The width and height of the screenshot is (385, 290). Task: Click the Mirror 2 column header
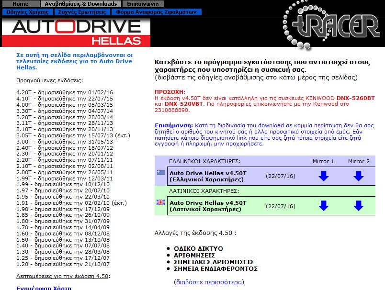tap(359, 161)
